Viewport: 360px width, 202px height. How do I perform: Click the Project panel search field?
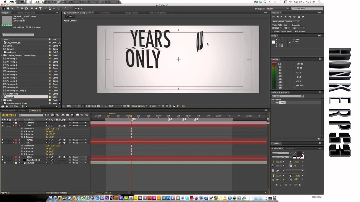coord(17,35)
